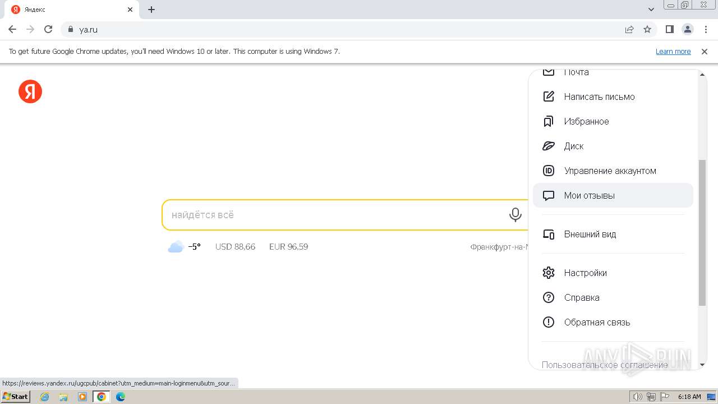Click the Написать письмо pencil icon
Viewport: 718px width, 404px height.
(x=549, y=97)
